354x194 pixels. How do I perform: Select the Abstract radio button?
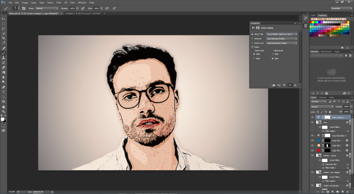pyautogui.click(x=252, y=38)
